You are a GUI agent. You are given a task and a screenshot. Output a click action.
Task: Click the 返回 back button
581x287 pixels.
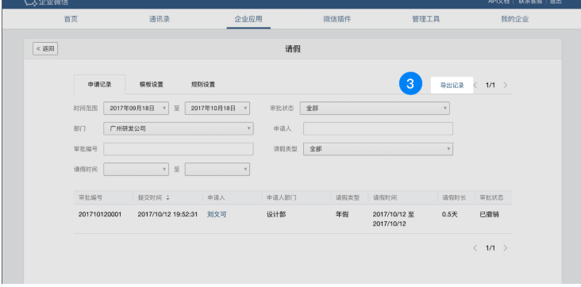(45, 48)
